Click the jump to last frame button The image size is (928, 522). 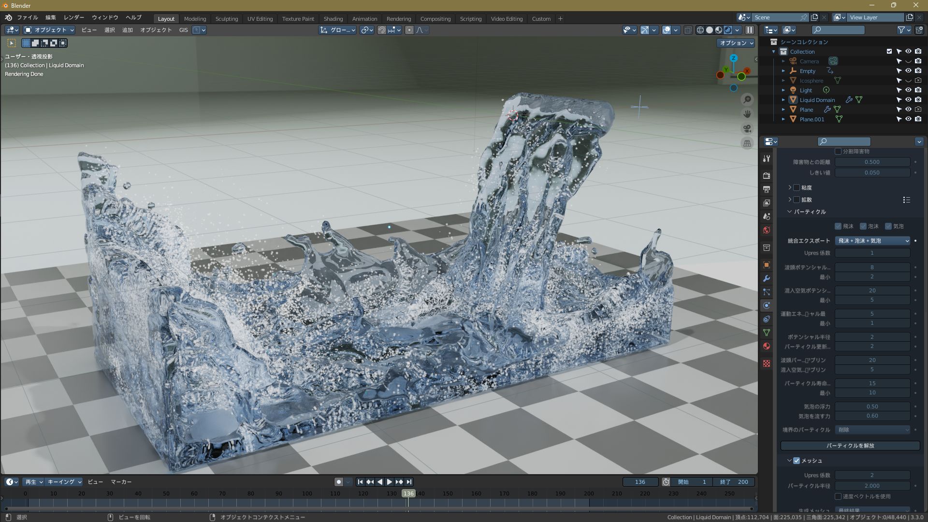pos(409,482)
